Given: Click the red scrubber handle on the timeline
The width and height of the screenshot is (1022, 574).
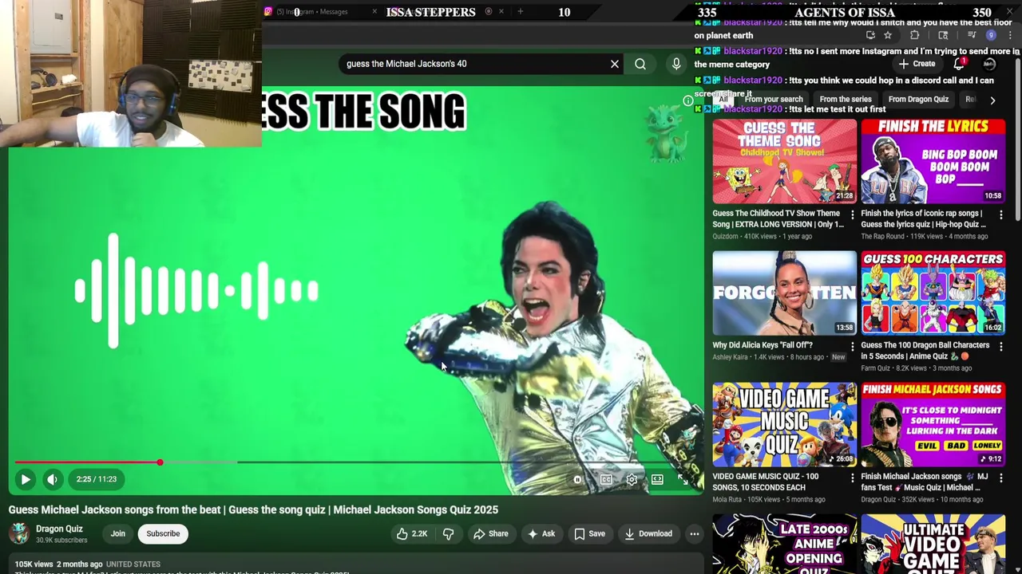Looking at the screenshot, I should [x=160, y=462].
